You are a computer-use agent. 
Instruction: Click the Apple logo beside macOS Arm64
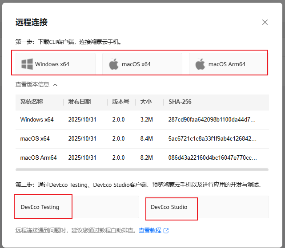point(200,64)
